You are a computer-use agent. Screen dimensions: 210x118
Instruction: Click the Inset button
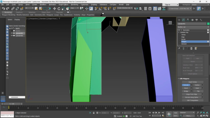click(197, 88)
